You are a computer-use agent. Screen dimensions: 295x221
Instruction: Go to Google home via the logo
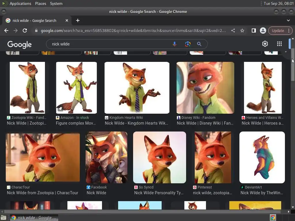[20, 45]
